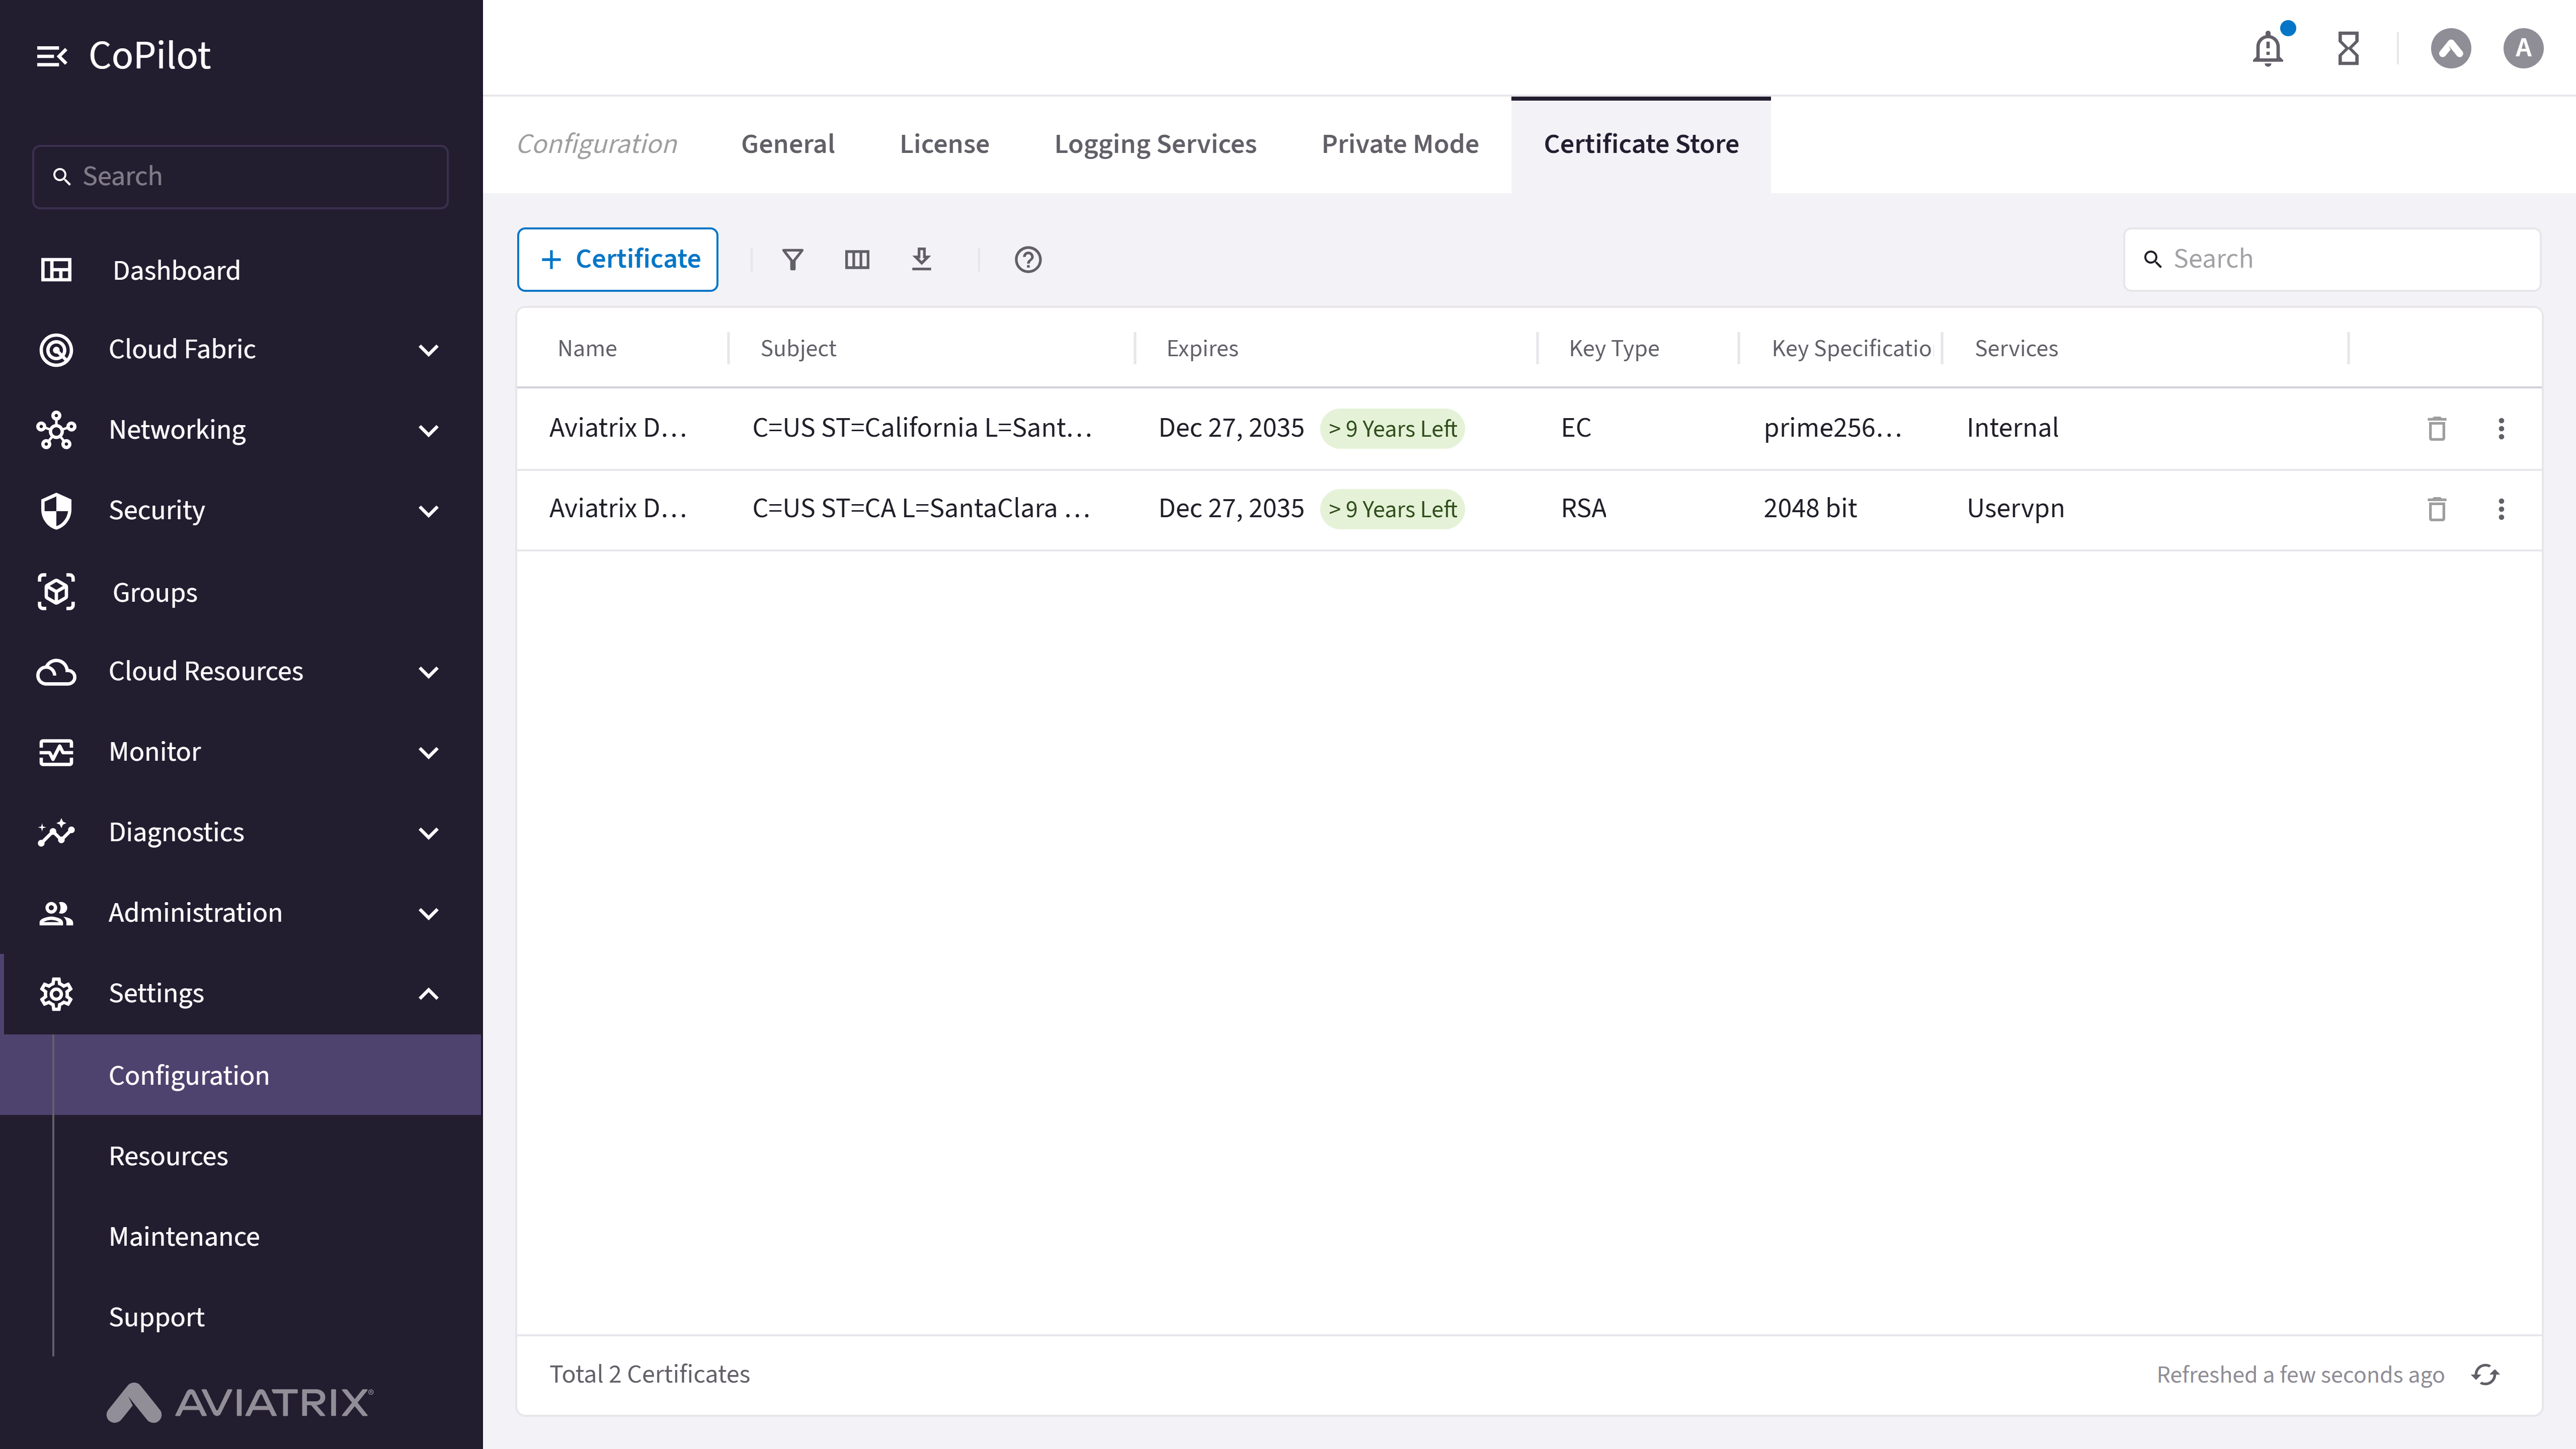Click the add Certificate button
This screenshot has height=1449, width=2576.
[617, 259]
